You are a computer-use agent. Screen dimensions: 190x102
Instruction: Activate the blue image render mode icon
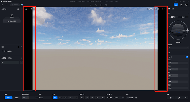pyautogui.click(x=176, y=5)
